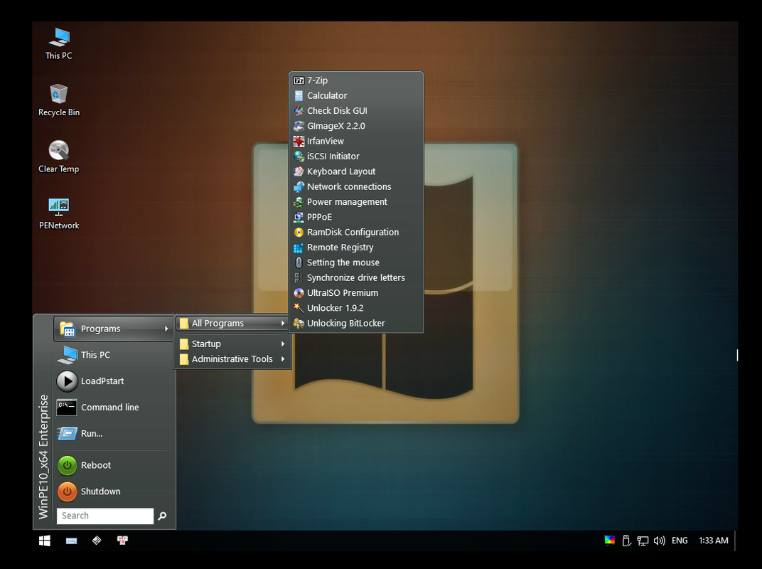The image size is (762, 569).
Task: Click Reboot in Start menu
Action: 113,465
